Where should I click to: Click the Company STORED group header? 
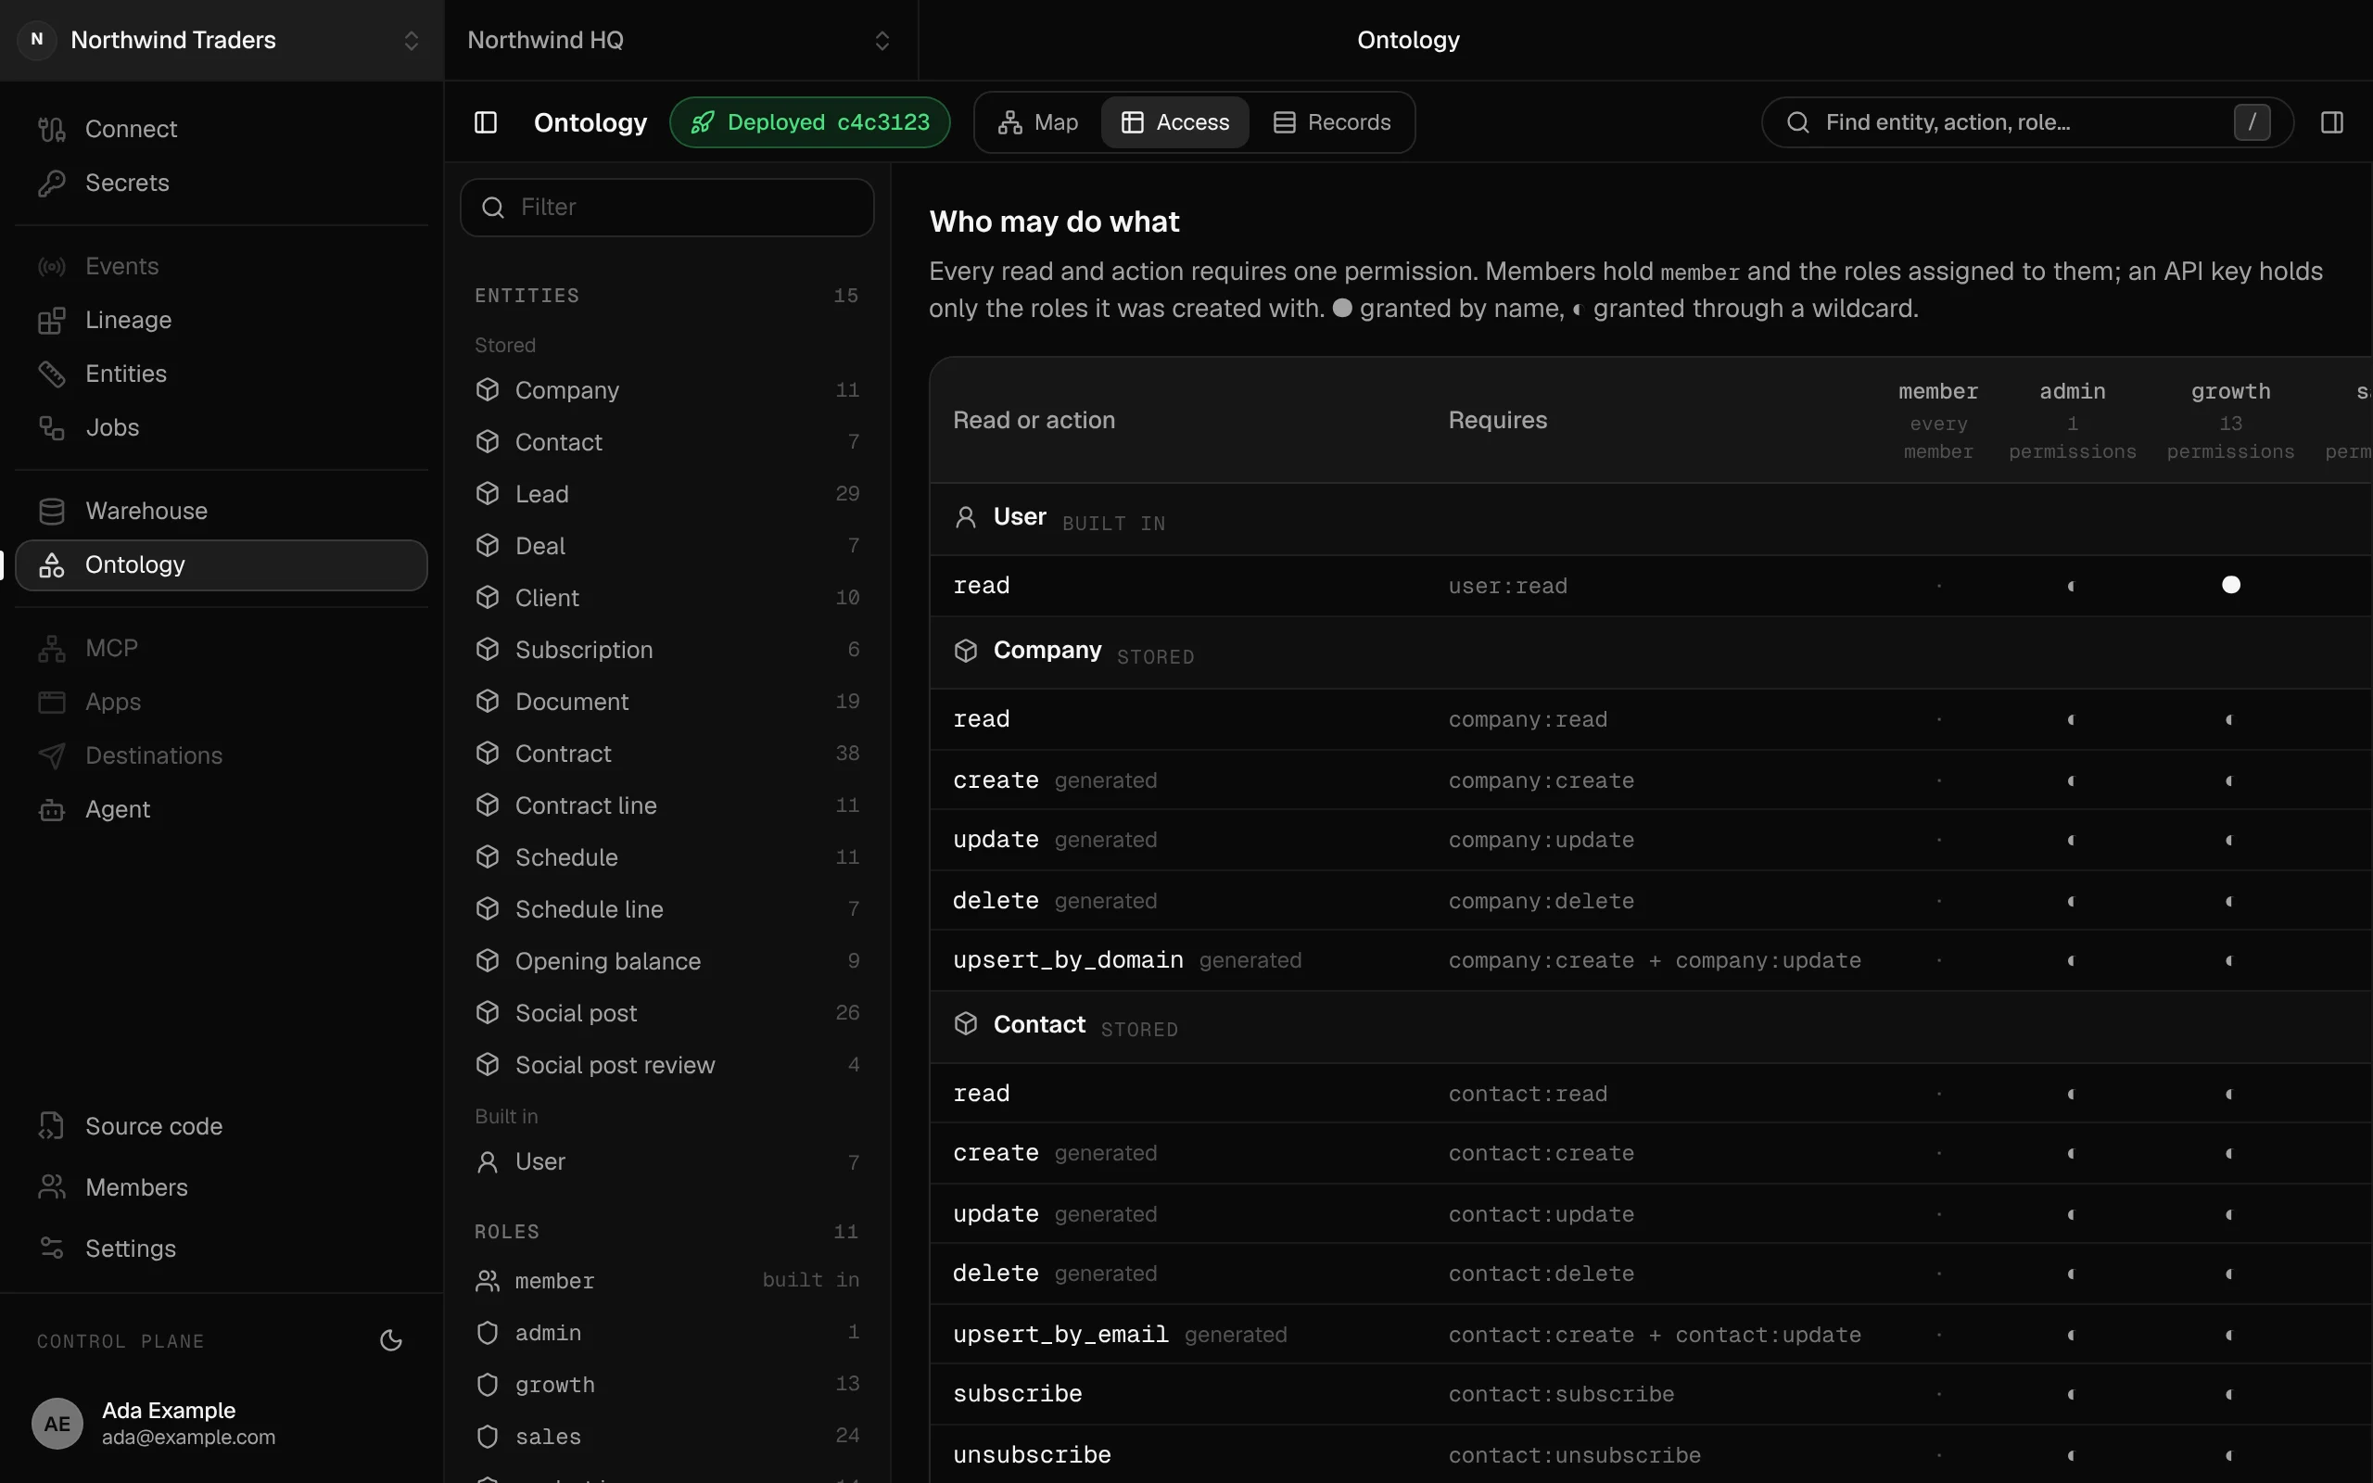click(1650, 653)
